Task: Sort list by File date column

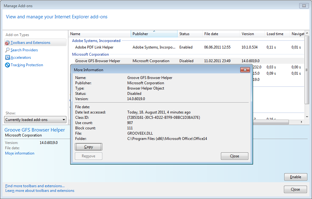Action: (x=221, y=34)
